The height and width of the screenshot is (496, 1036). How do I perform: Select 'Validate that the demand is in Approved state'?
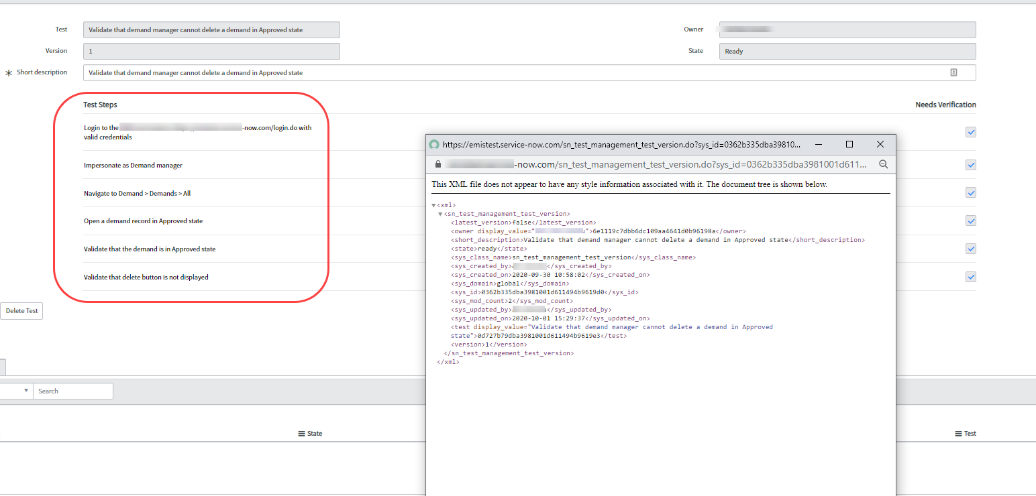pyautogui.click(x=150, y=249)
